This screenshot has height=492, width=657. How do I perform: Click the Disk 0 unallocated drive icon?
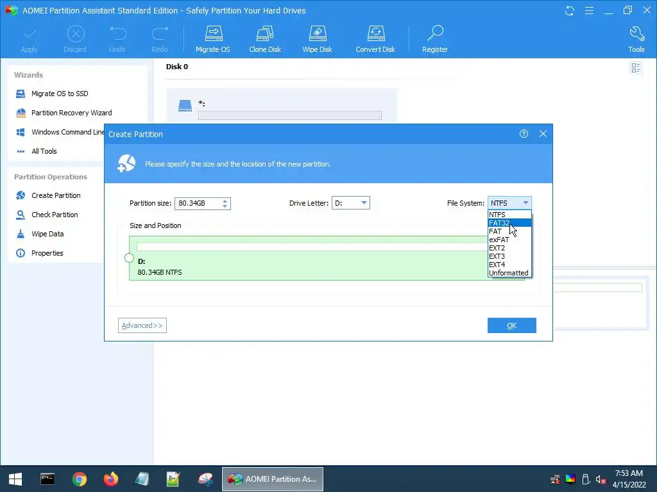[x=185, y=106]
